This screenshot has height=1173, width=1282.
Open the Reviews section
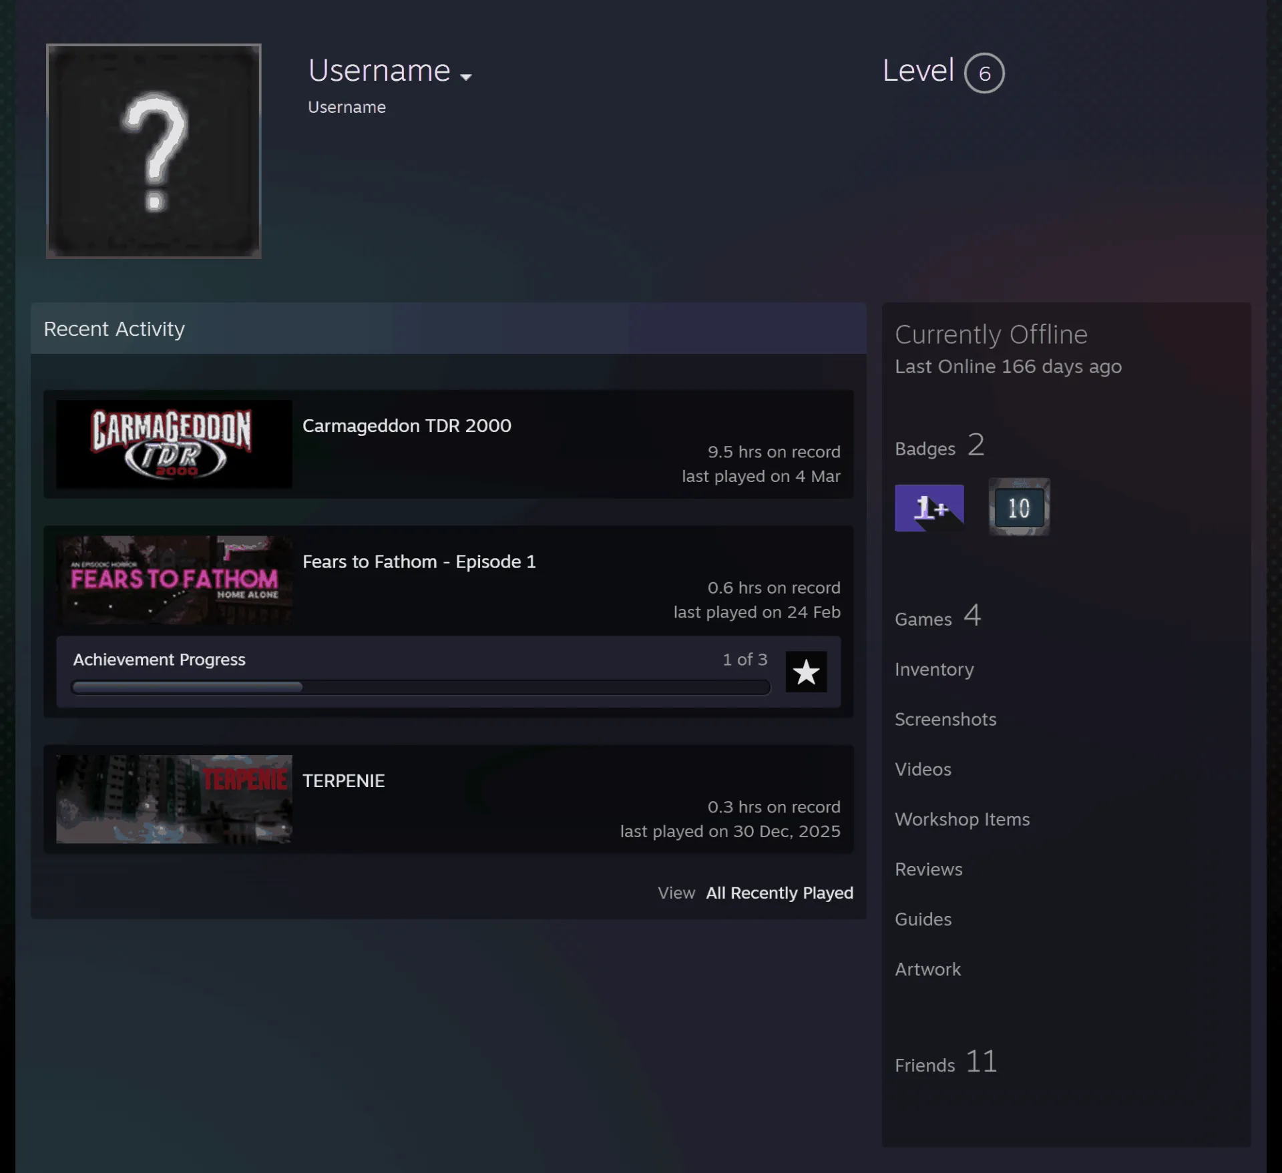click(x=929, y=869)
